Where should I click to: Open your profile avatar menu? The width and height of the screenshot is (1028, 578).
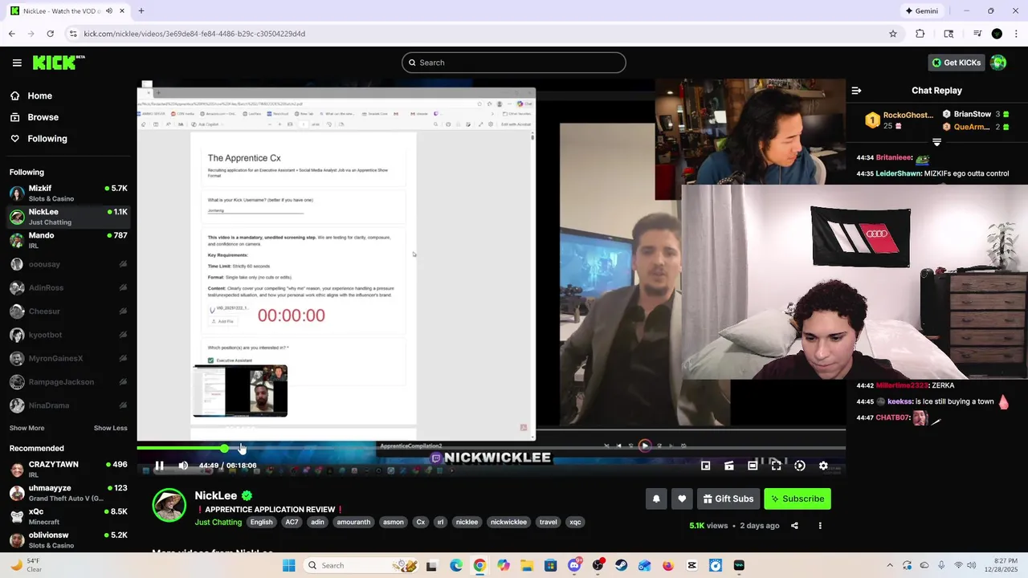(x=998, y=63)
